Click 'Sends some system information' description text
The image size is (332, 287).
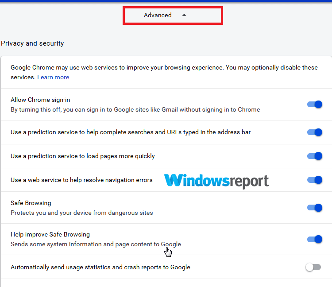96,244
